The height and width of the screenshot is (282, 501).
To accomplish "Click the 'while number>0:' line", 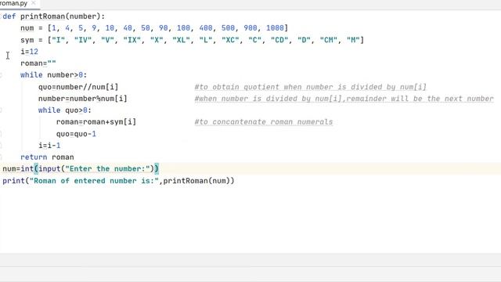I will coord(54,75).
